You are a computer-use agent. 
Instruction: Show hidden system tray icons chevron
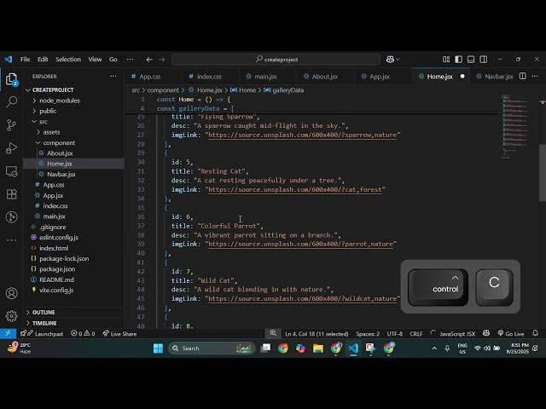pos(434,349)
